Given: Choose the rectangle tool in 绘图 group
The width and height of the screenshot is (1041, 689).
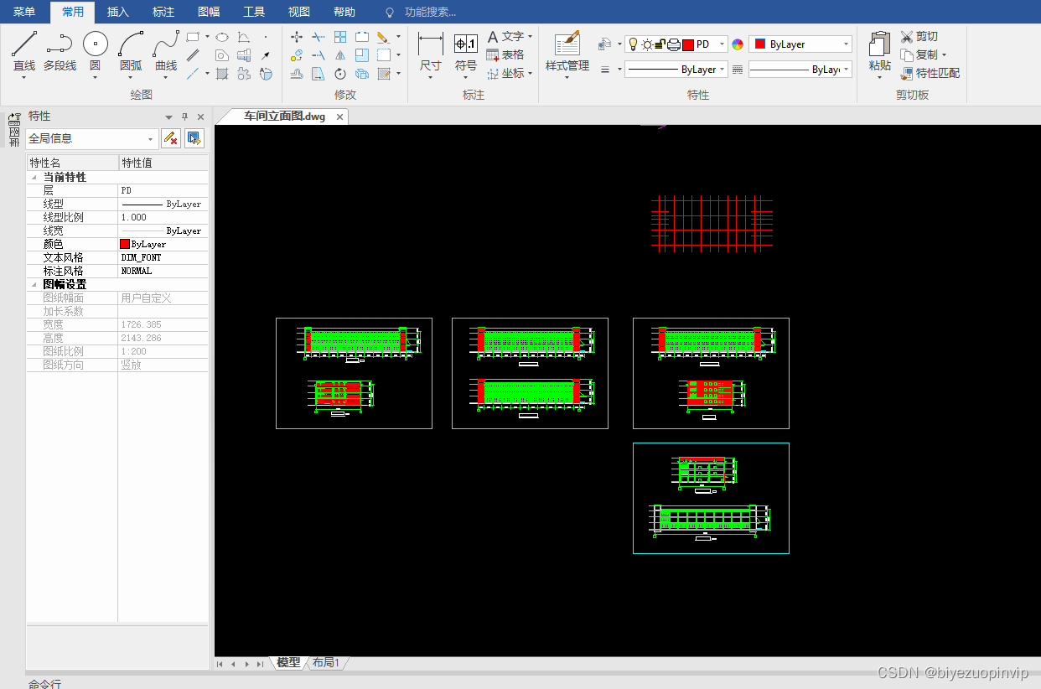Looking at the screenshot, I should [x=193, y=37].
